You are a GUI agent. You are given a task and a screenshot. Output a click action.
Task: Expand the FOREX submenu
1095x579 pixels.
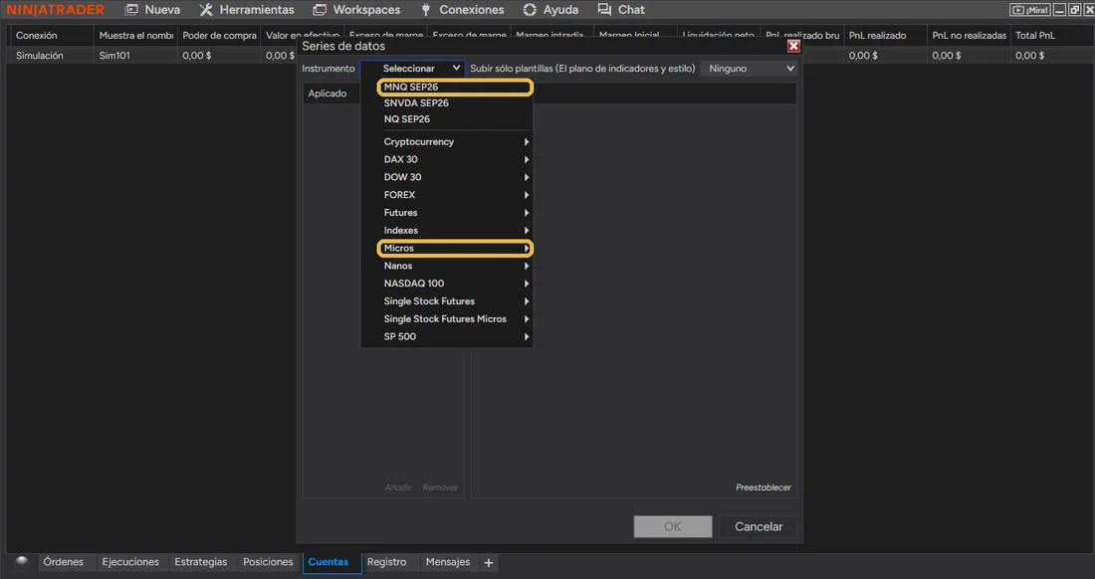click(x=446, y=195)
